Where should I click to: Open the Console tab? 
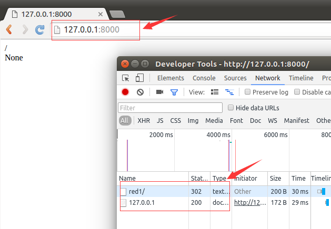coord(204,78)
